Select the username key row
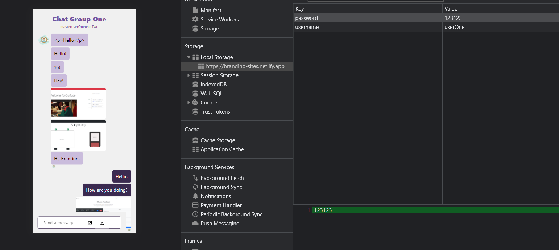The image size is (559, 250). [x=363, y=27]
